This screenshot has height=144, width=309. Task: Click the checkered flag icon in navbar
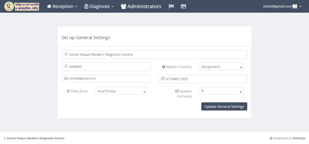[x=171, y=6]
